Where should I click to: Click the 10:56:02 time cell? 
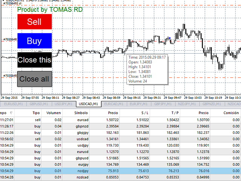7,139
